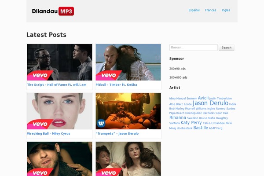Viewport: 264px width, 176px height.
Task: Focus the Buscar search field
Action: pos(194,48)
